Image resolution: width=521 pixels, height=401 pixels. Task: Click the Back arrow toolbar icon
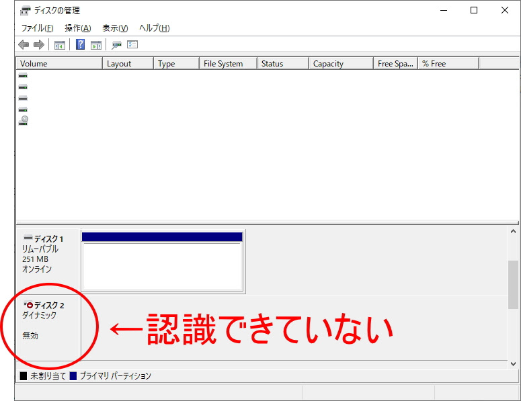(x=24, y=44)
